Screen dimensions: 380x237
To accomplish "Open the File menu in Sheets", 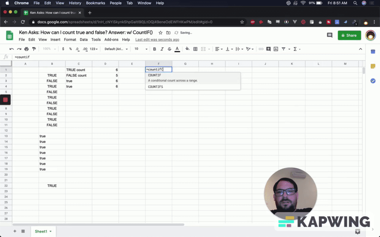I will click(x=22, y=39).
